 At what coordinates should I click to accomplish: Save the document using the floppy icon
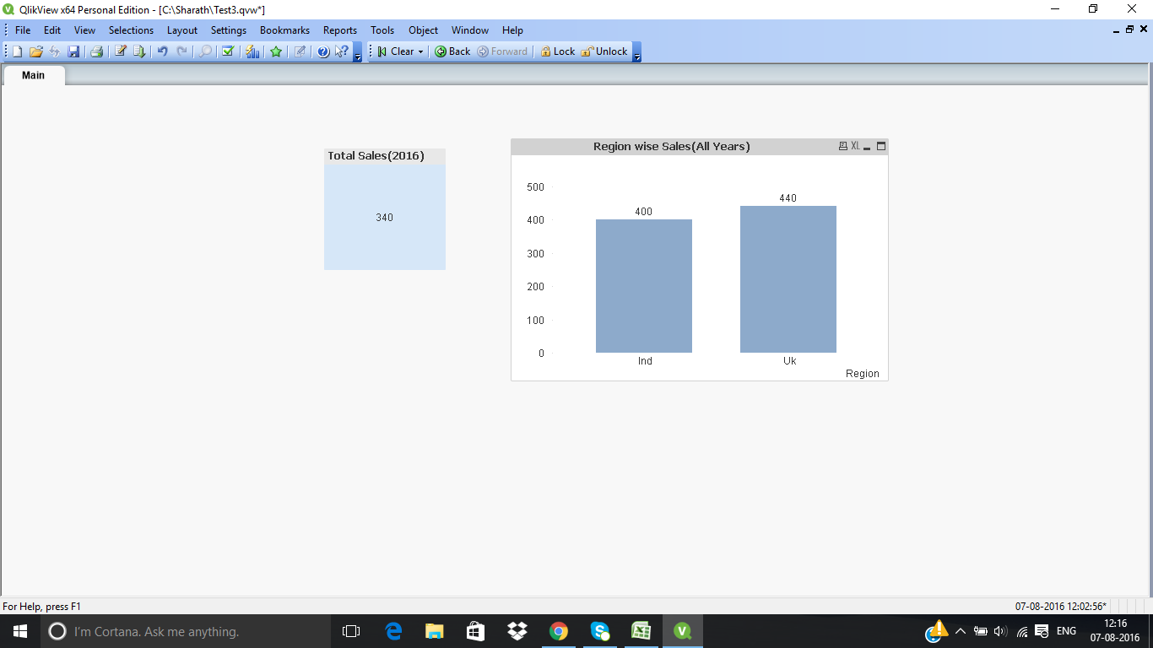click(x=73, y=51)
